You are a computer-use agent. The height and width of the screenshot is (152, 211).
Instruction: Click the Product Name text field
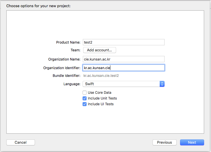[x=123, y=42]
